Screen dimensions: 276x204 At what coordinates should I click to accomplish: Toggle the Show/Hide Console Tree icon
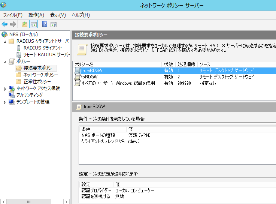pyautogui.click(x=34, y=24)
